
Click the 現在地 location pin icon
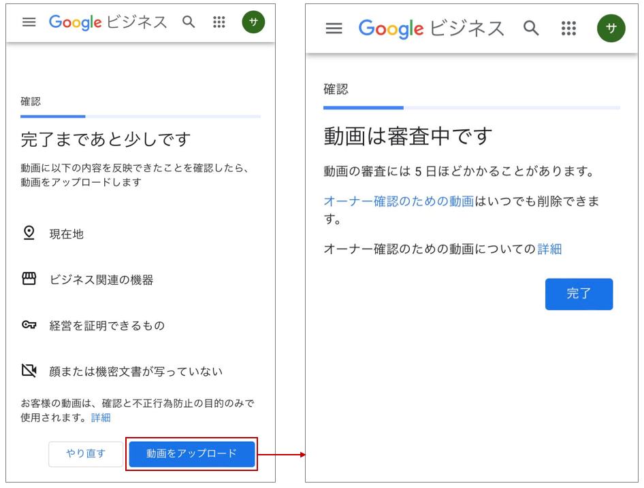[29, 233]
